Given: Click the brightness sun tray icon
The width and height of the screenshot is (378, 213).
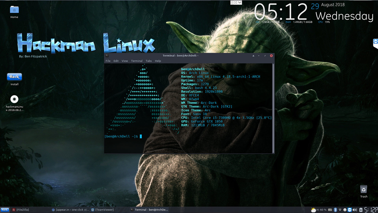Looking at the screenshot, I should [345, 210].
